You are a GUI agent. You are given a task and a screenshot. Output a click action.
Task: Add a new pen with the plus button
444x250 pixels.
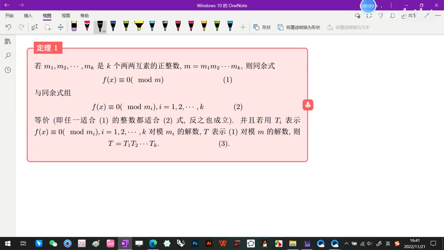tap(243, 27)
